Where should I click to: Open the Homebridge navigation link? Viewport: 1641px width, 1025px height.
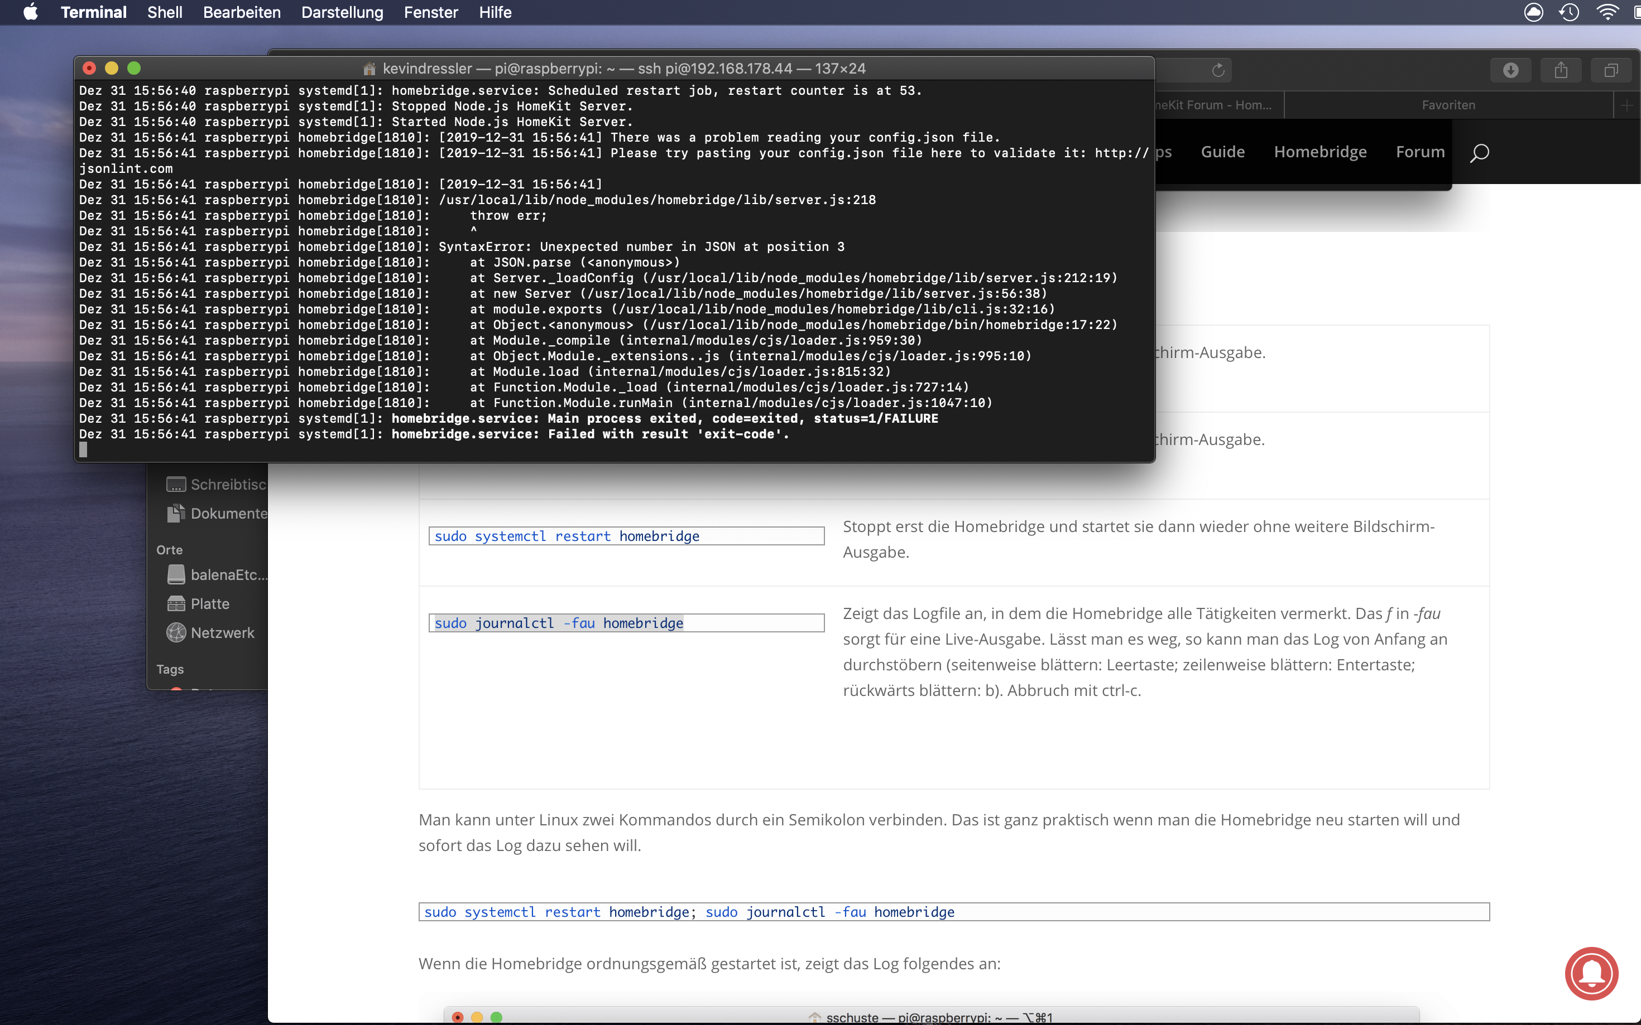[1319, 152]
